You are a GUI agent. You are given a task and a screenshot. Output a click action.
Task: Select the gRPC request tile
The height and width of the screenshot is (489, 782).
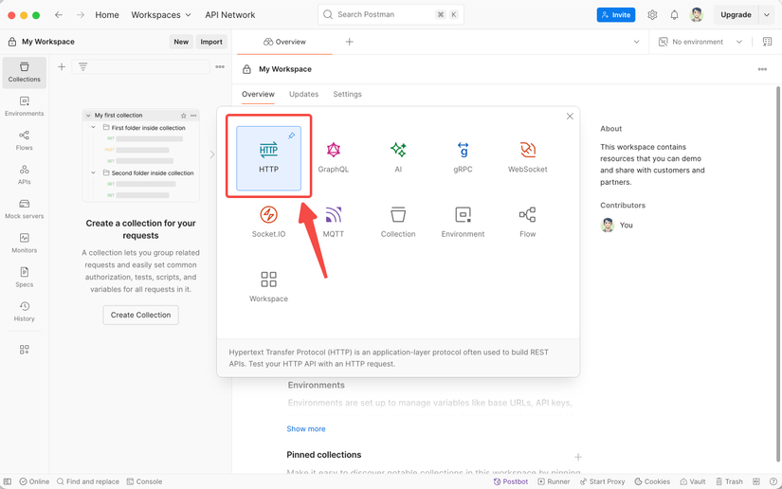[x=463, y=158]
